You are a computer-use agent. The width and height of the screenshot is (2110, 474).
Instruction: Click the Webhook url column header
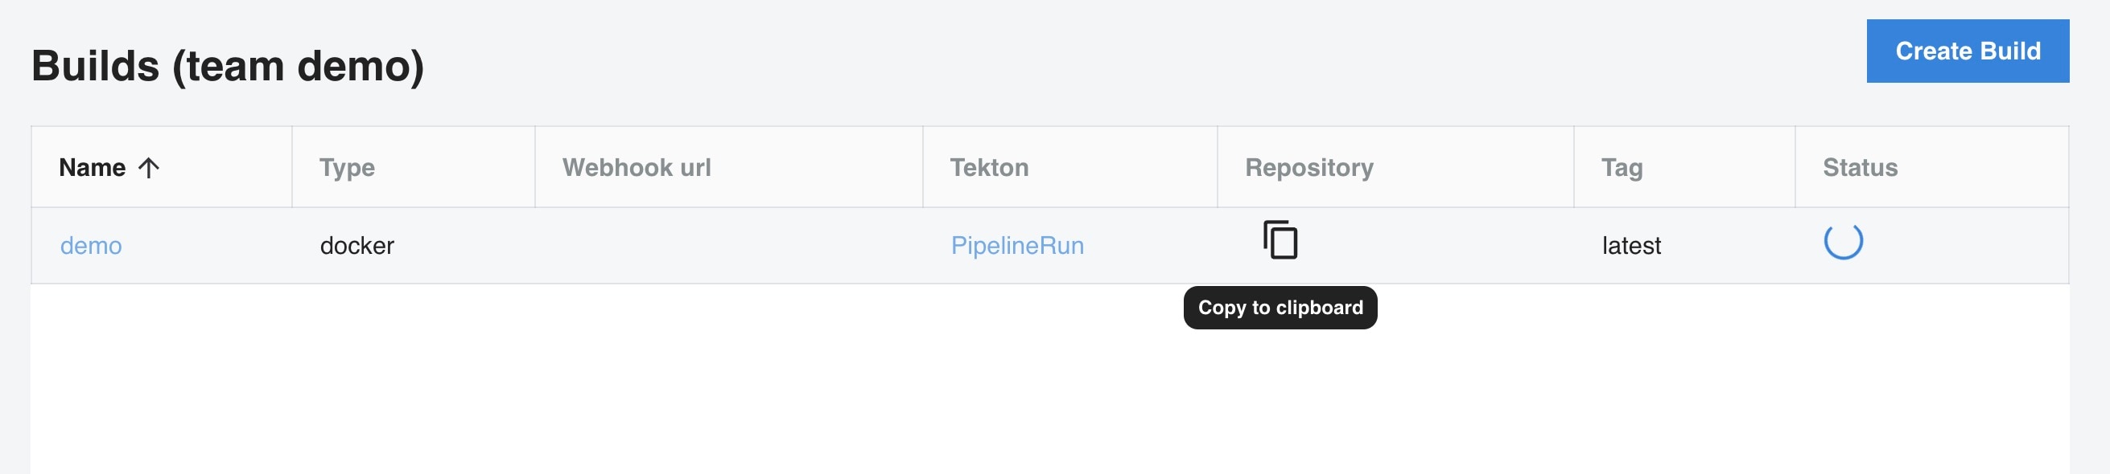point(637,168)
